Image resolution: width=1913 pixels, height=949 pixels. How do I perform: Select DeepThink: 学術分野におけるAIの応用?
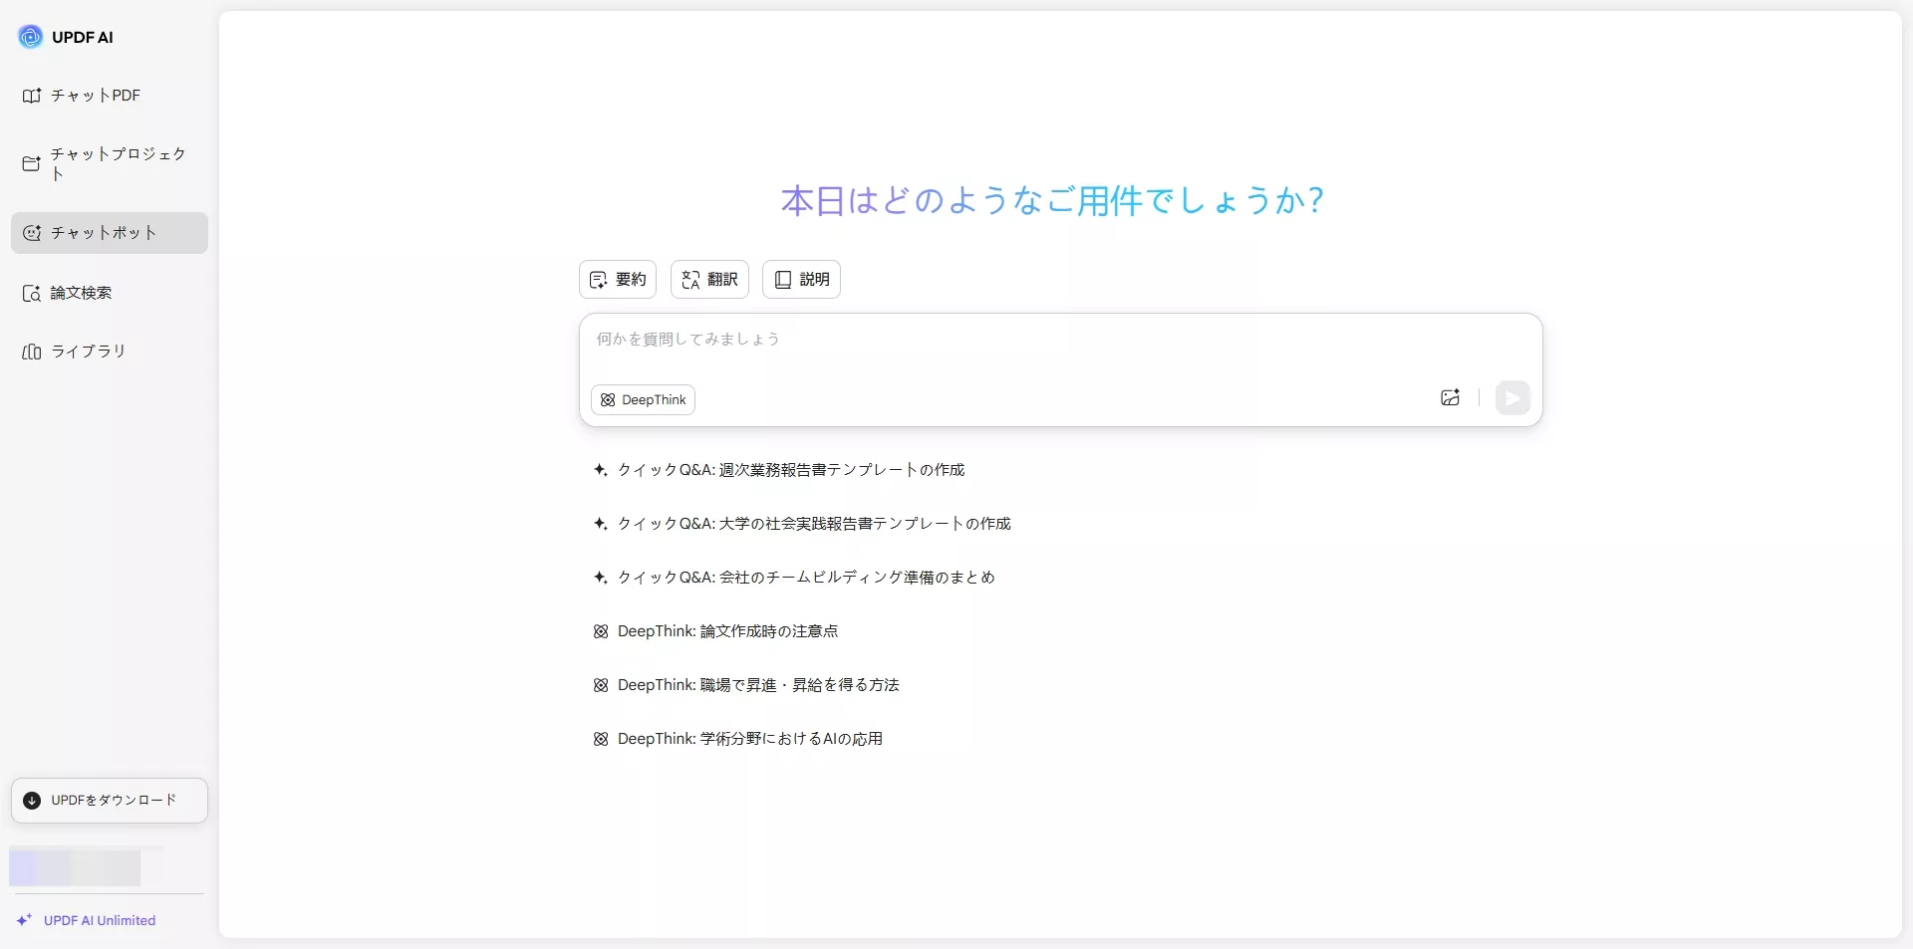pyautogui.click(x=738, y=739)
